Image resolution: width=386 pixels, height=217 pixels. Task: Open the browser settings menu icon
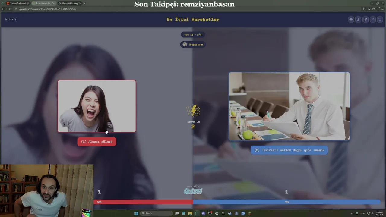point(383,9)
